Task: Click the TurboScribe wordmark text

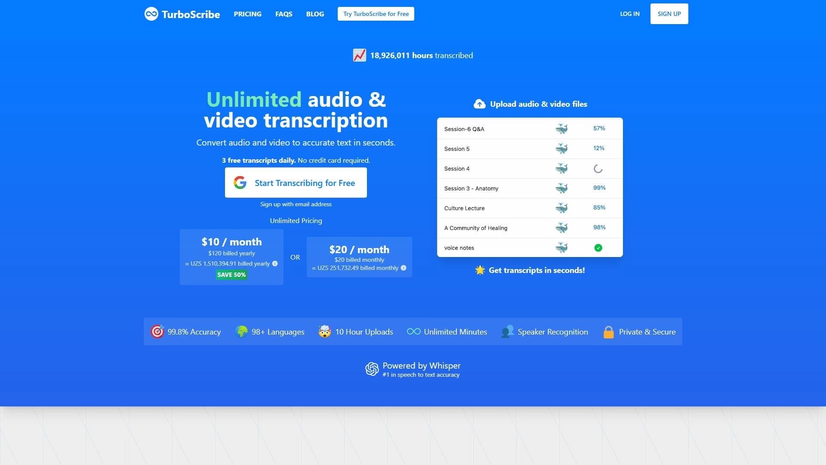Action: click(x=191, y=14)
